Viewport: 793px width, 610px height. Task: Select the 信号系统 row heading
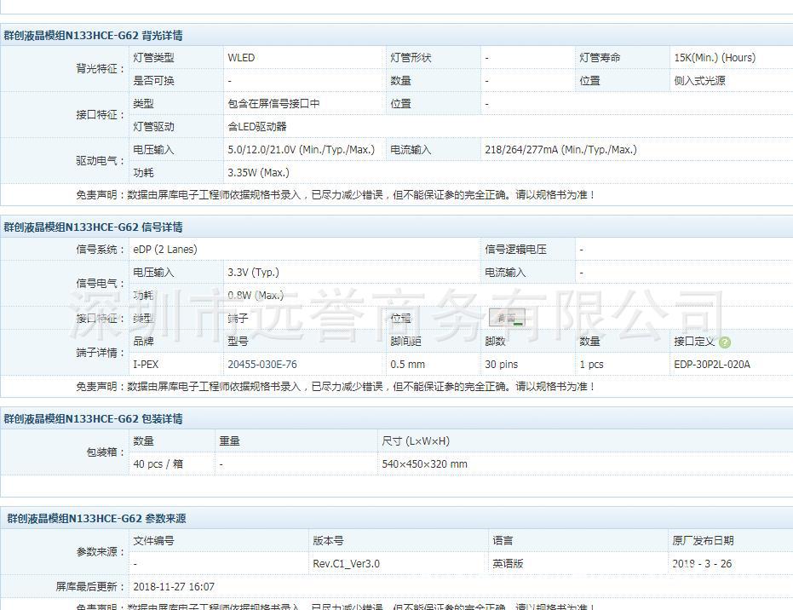tap(101, 250)
